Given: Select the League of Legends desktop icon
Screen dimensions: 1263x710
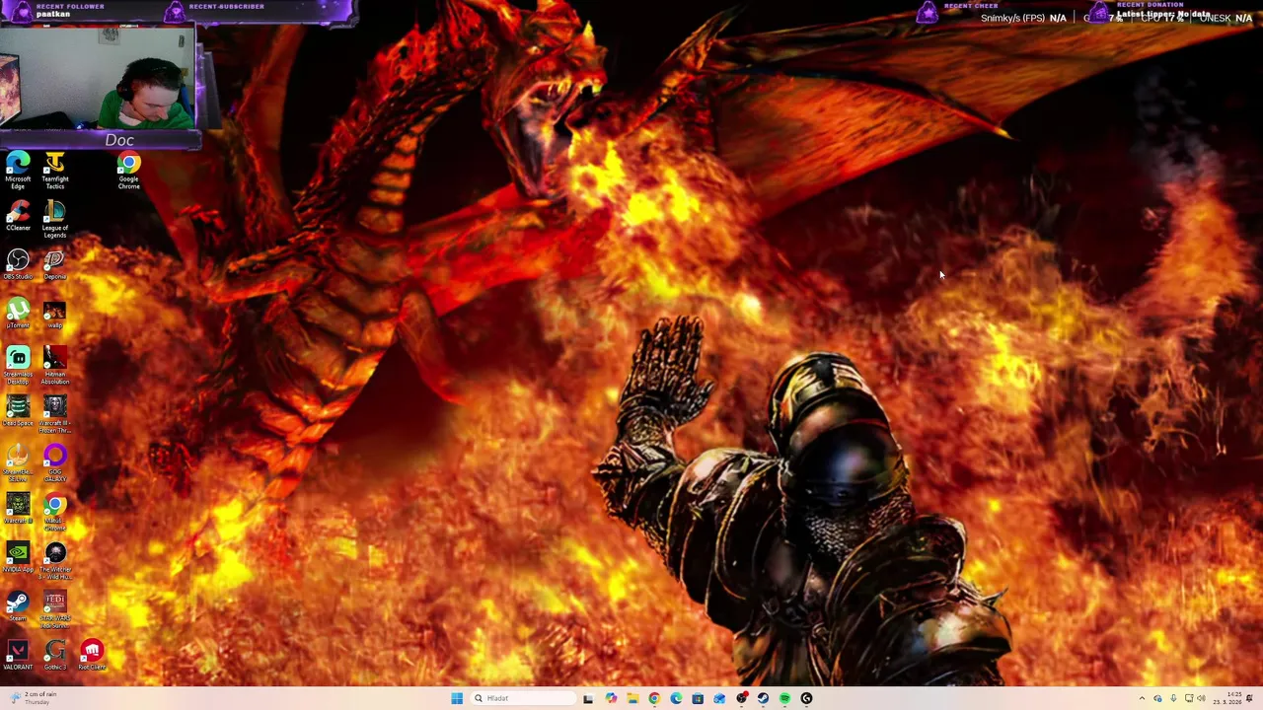Looking at the screenshot, I should point(54,219).
